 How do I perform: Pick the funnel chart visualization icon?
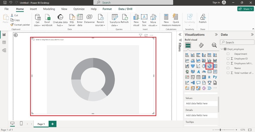[x=193, y=66]
